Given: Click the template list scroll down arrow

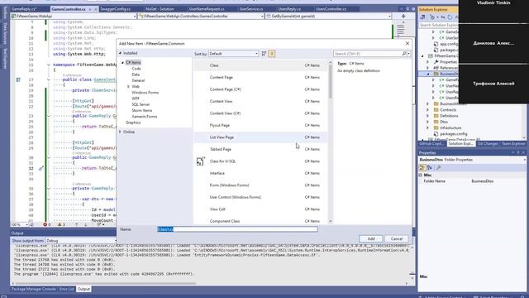Looking at the screenshot, I should 331,221.
